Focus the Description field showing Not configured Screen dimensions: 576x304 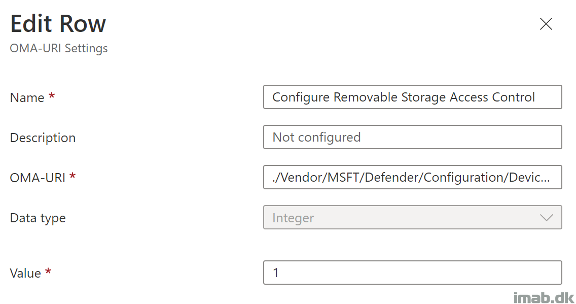pyautogui.click(x=413, y=137)
